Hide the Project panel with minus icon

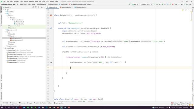[x=45, y=7]
